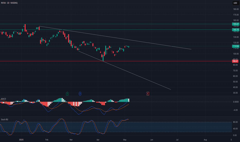Click the 60.00 price axis label
Screen dimensions: 240x142
coord(235,76)
